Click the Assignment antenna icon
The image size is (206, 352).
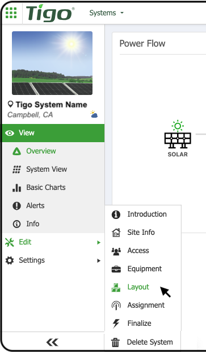point(116,305)
